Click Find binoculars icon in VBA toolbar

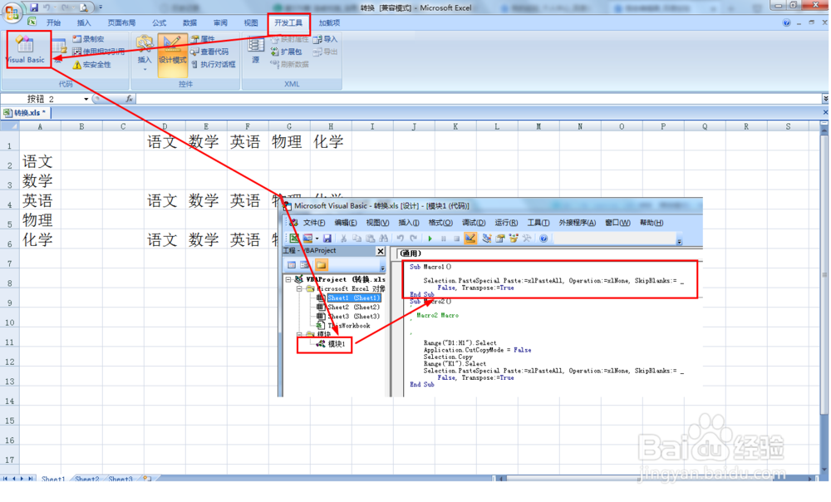click(x=384, y=239)
